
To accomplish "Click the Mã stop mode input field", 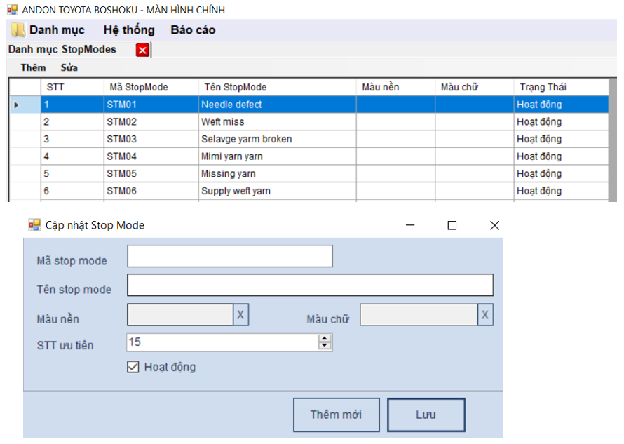I will [229, 257].
